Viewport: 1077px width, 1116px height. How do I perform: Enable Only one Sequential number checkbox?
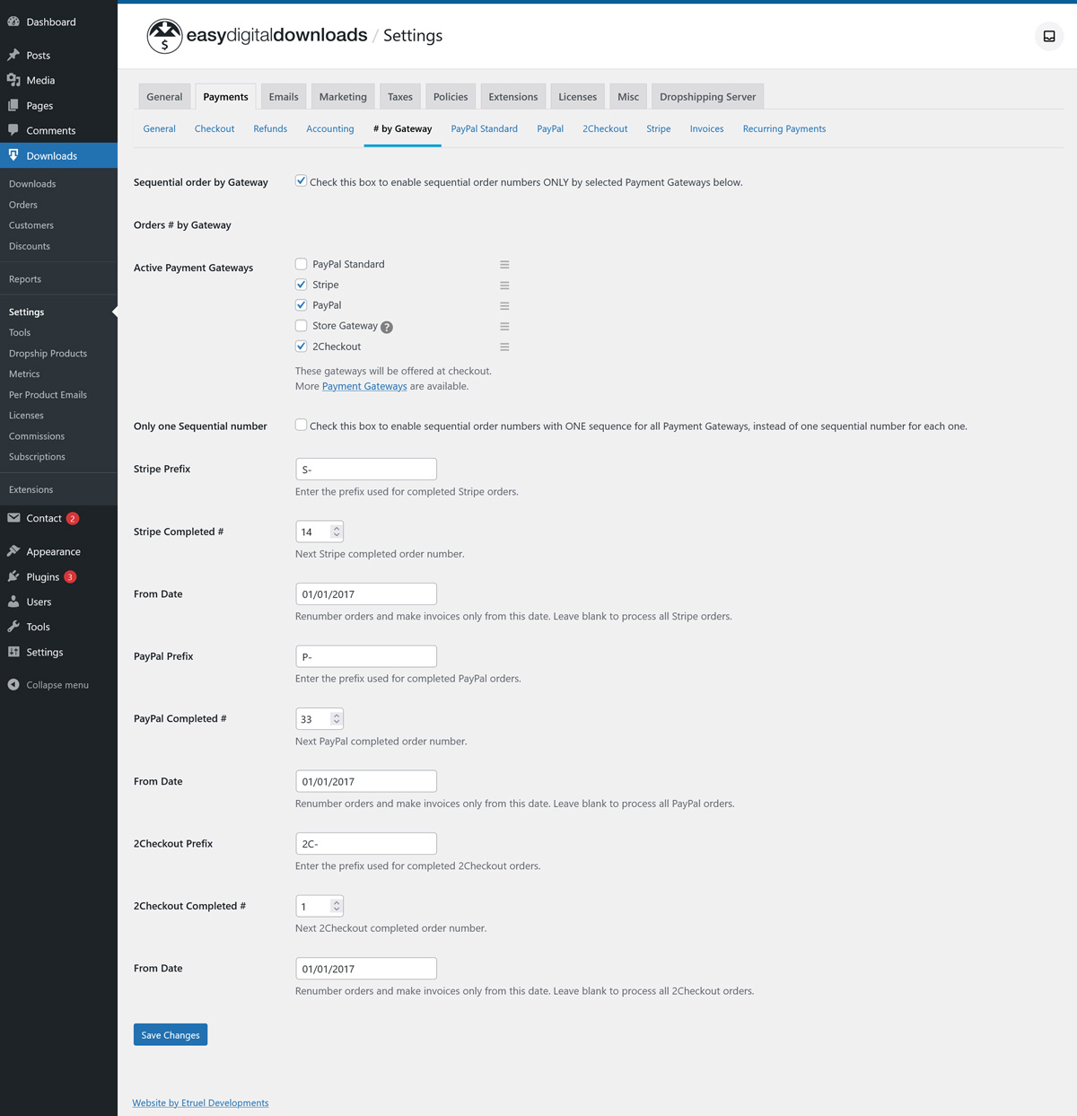[301, 425]
